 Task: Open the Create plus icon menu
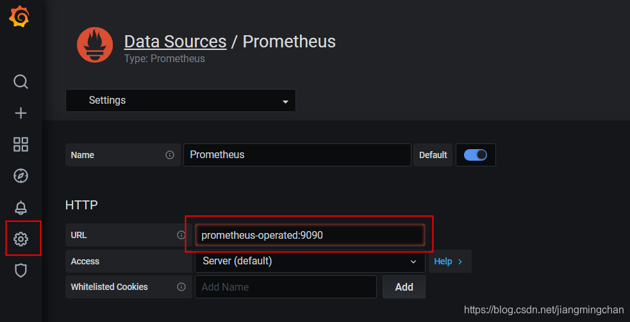(x=21, y=113)
